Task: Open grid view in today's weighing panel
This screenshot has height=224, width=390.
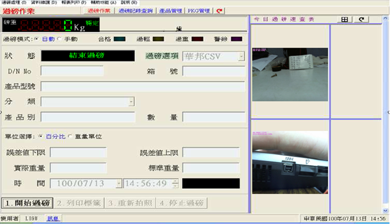Action: [x=345, y=19]
